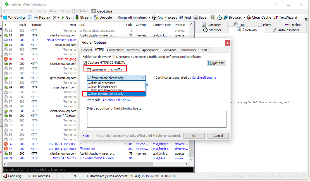Screen dimensions: 310x181
Task: Open the Keep: All sessions dropdown
Action: (x=134, y=18)
